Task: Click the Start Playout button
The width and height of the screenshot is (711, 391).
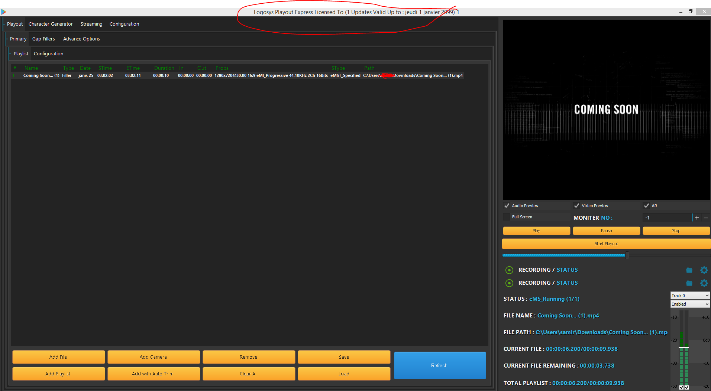Action: (606, 244)
